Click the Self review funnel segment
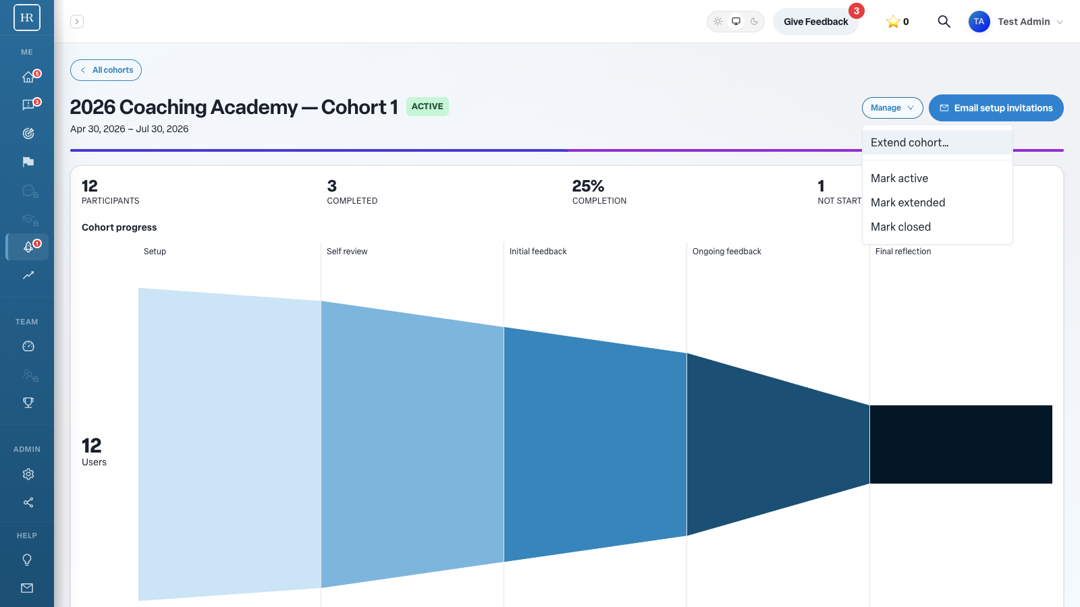Screen dimensions: 1080x607 point(412,444)
